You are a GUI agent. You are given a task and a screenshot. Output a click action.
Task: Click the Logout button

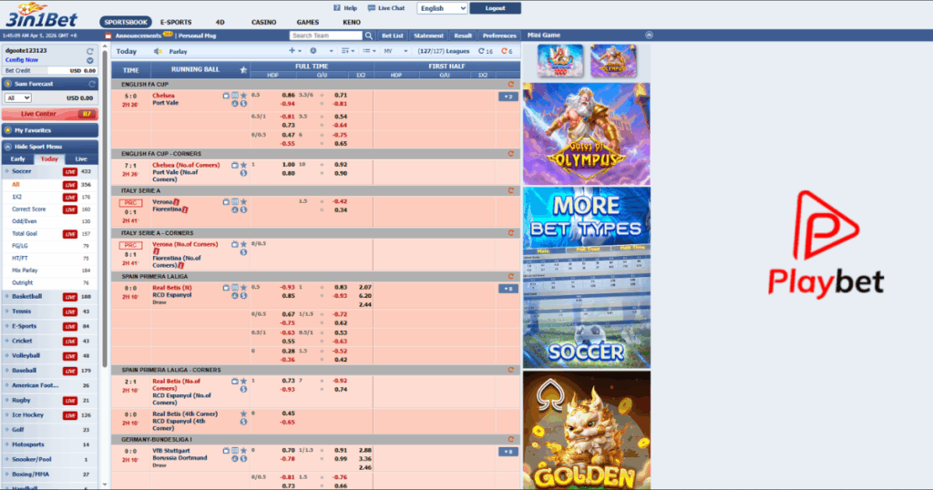coord(495,8)
